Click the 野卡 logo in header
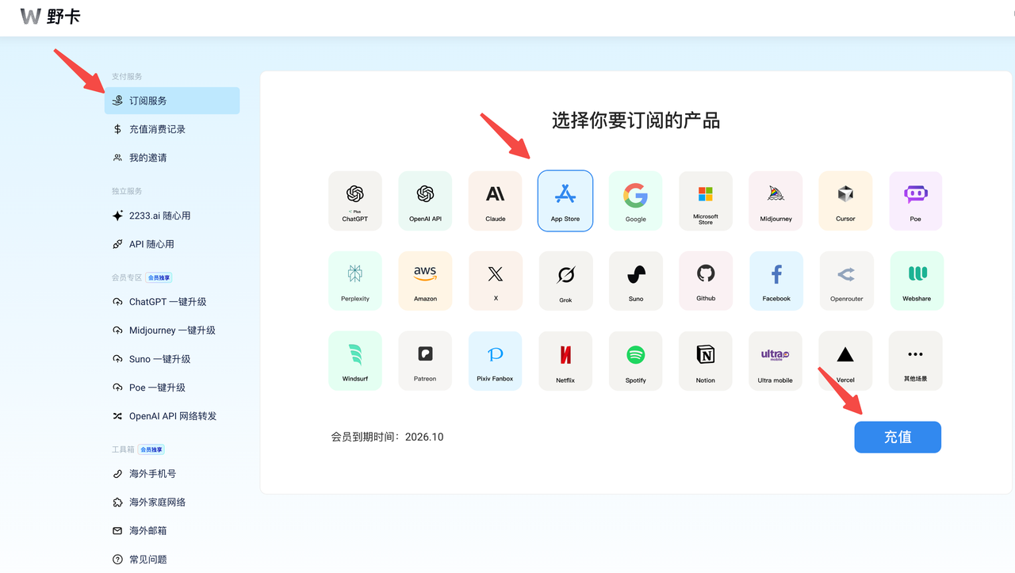1015x573 pixels. (x=50, y=16)
